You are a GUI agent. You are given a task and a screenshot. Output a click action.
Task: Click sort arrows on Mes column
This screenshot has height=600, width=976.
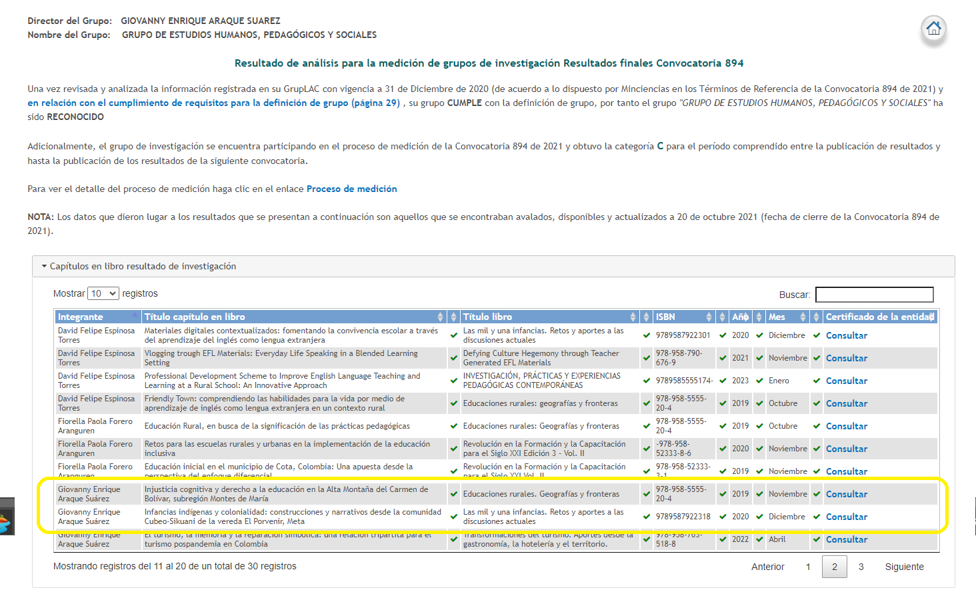tap(803, 317)
